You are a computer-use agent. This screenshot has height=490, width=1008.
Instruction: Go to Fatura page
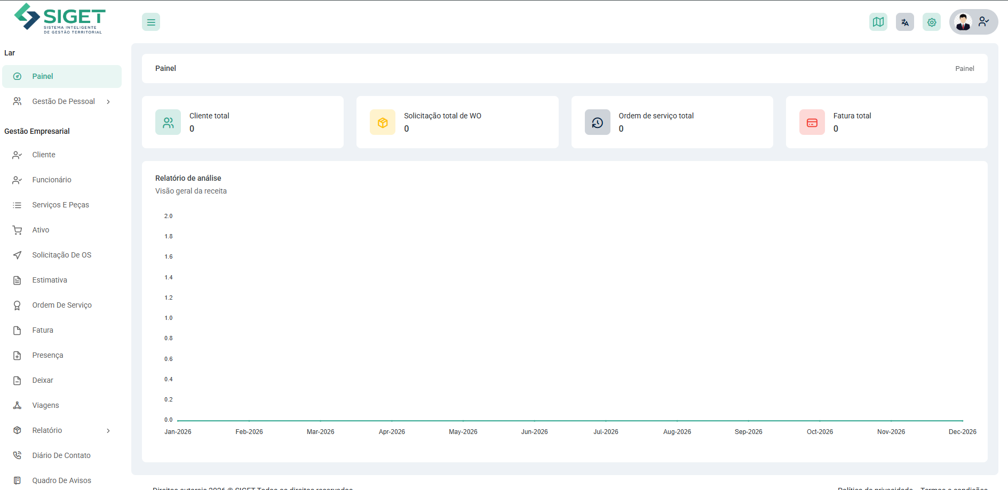(62, 330)
